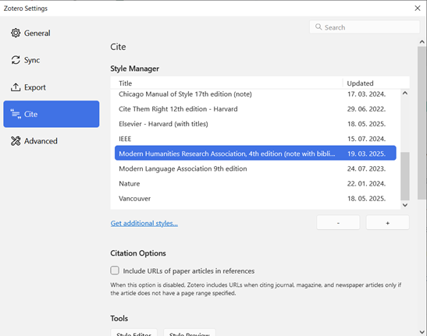Click the settings pane scrollbar thumb
The height and width of the screenshot is (336, 427).
(x=422, y=123)
